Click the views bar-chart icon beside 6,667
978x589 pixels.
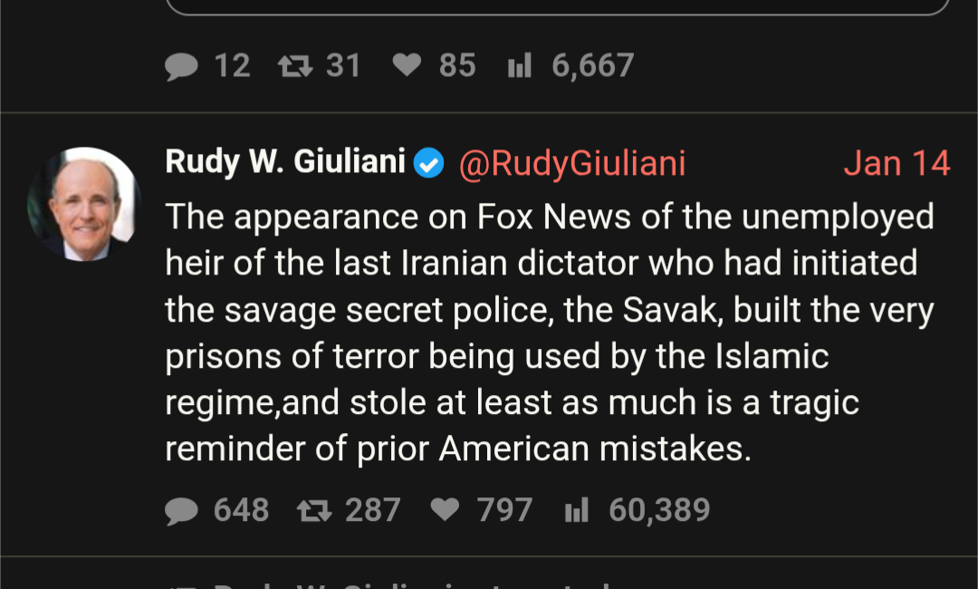pyautogui.click(x=520, y=66)
